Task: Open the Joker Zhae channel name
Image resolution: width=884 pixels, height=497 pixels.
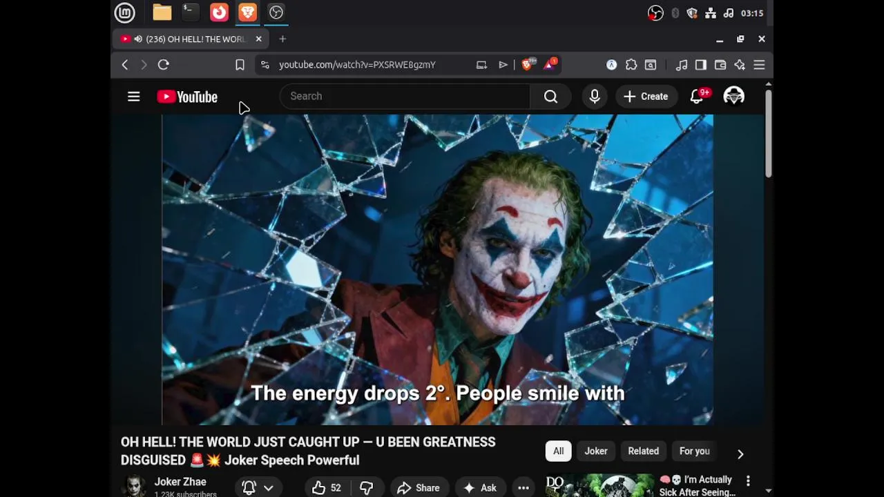Action: pyautogui.click(x=180, y=482)
